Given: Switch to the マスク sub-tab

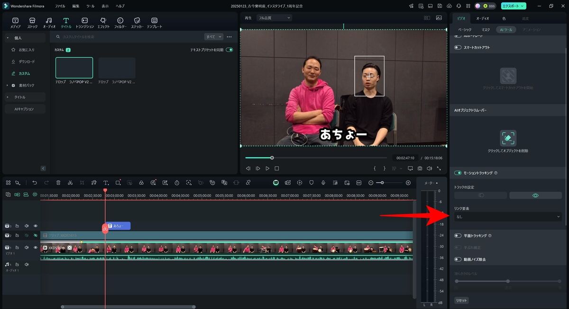Looking at the screenshot, I should click(486, 29).
